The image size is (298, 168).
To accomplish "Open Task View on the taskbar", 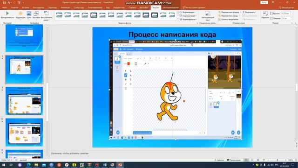I will click(x=11, y=165).
